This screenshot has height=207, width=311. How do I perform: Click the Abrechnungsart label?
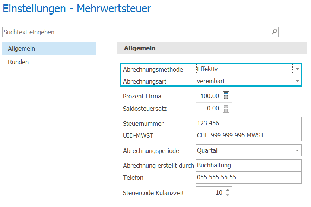(145, 81)
